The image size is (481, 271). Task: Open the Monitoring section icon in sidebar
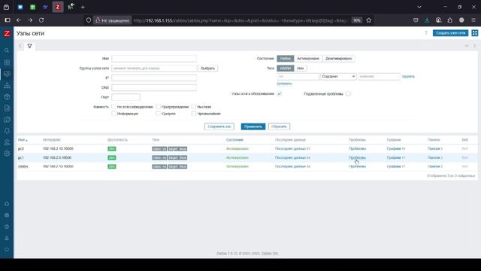7,74
